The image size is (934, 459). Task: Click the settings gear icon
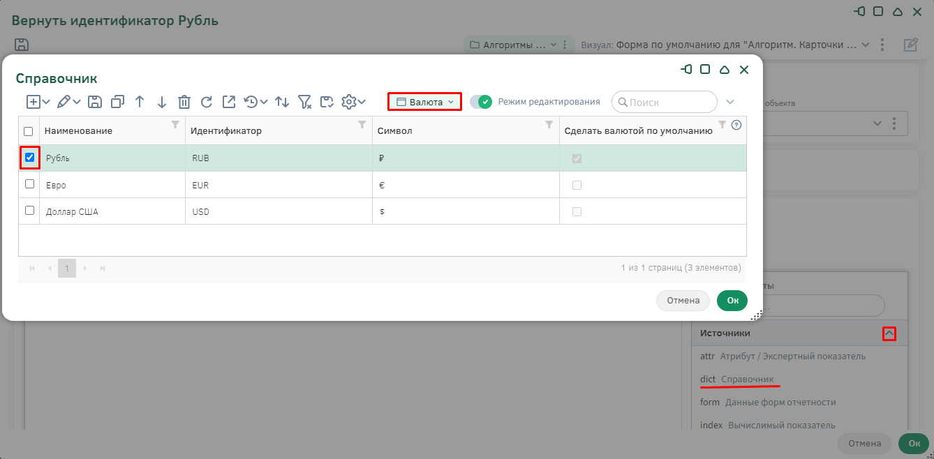348,102
